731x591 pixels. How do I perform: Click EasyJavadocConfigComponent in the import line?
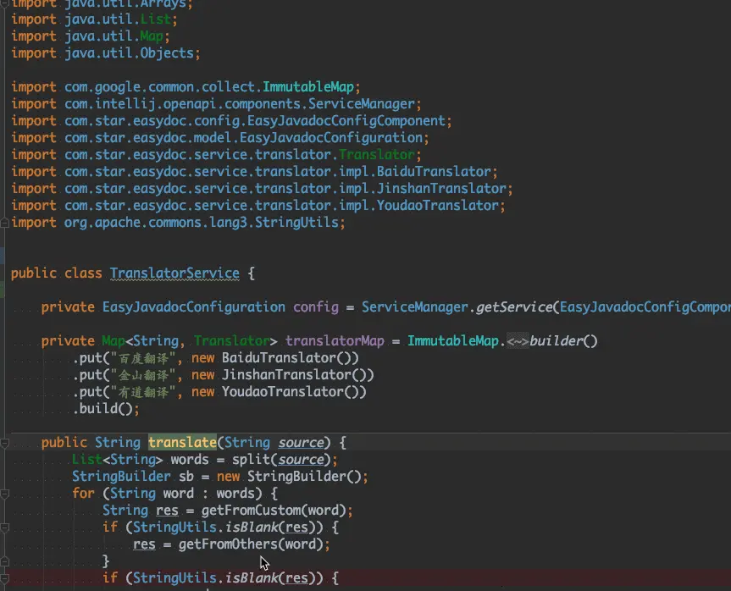(x=346, y=121)
